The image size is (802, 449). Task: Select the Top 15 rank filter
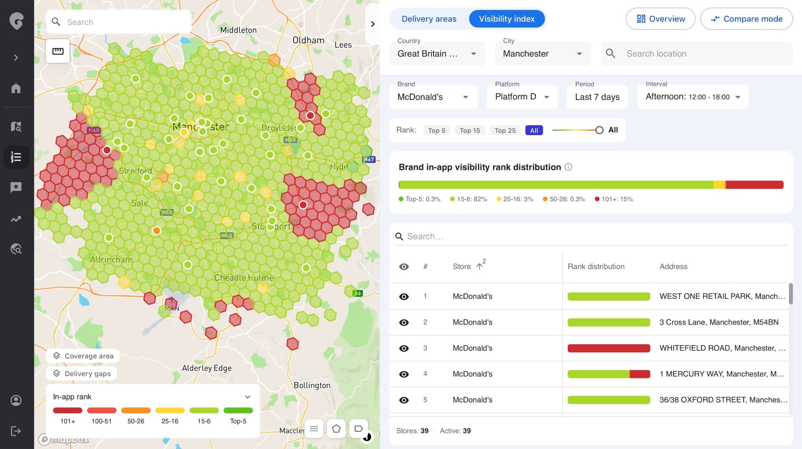(x=470, y=130)
